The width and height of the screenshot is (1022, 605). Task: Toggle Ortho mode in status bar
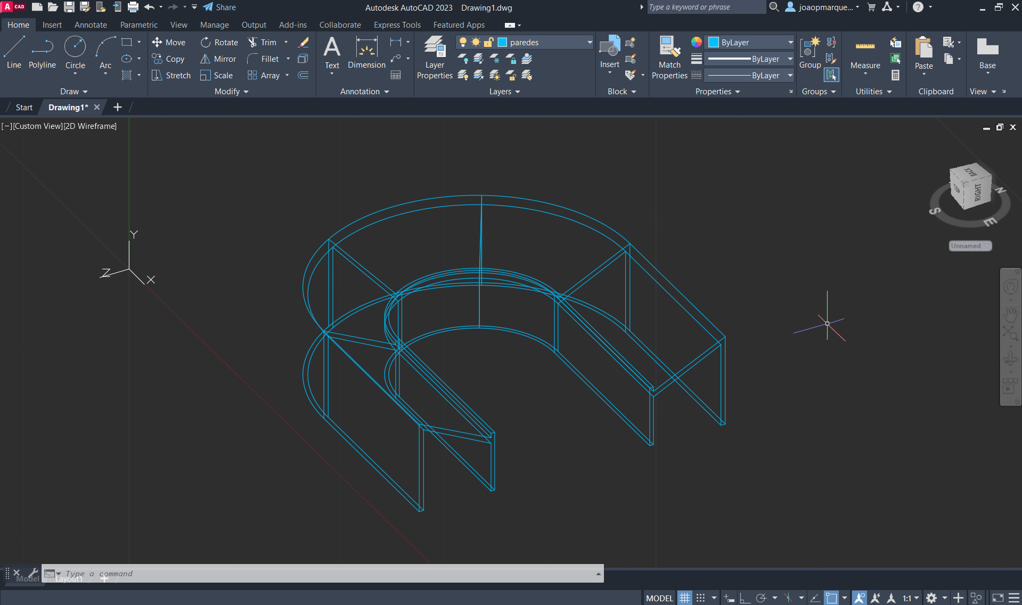pos(745,598)
